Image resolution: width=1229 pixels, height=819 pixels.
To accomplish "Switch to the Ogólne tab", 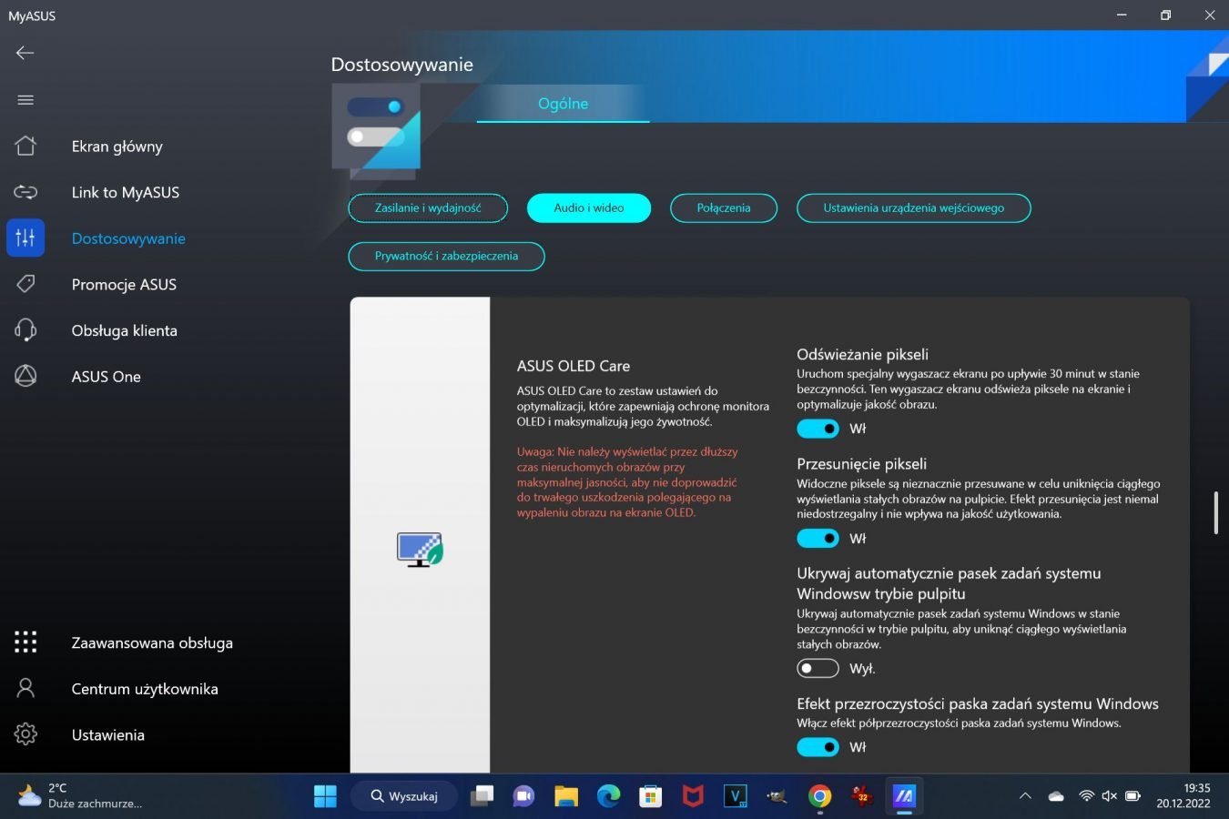I will tap(563, 104).
